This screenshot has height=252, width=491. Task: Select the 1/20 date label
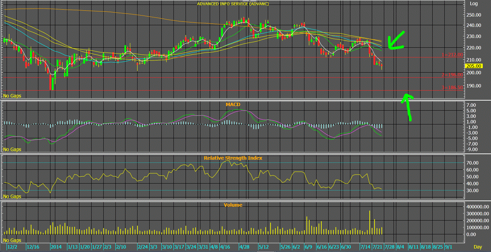[85, 247]
